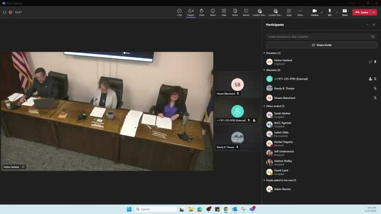This screenshot has height=214, width=381.
Task: Expand the camera options chevron
Action: [x=321, y=12]
